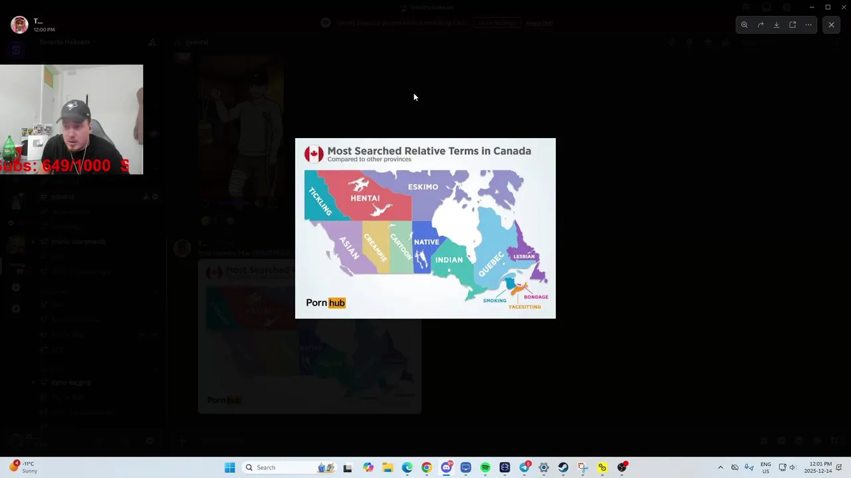Open Google Chrome from the taskbar
Image resolution: width=851 pixels, height=478 pixels.
[x=426, y=467]
